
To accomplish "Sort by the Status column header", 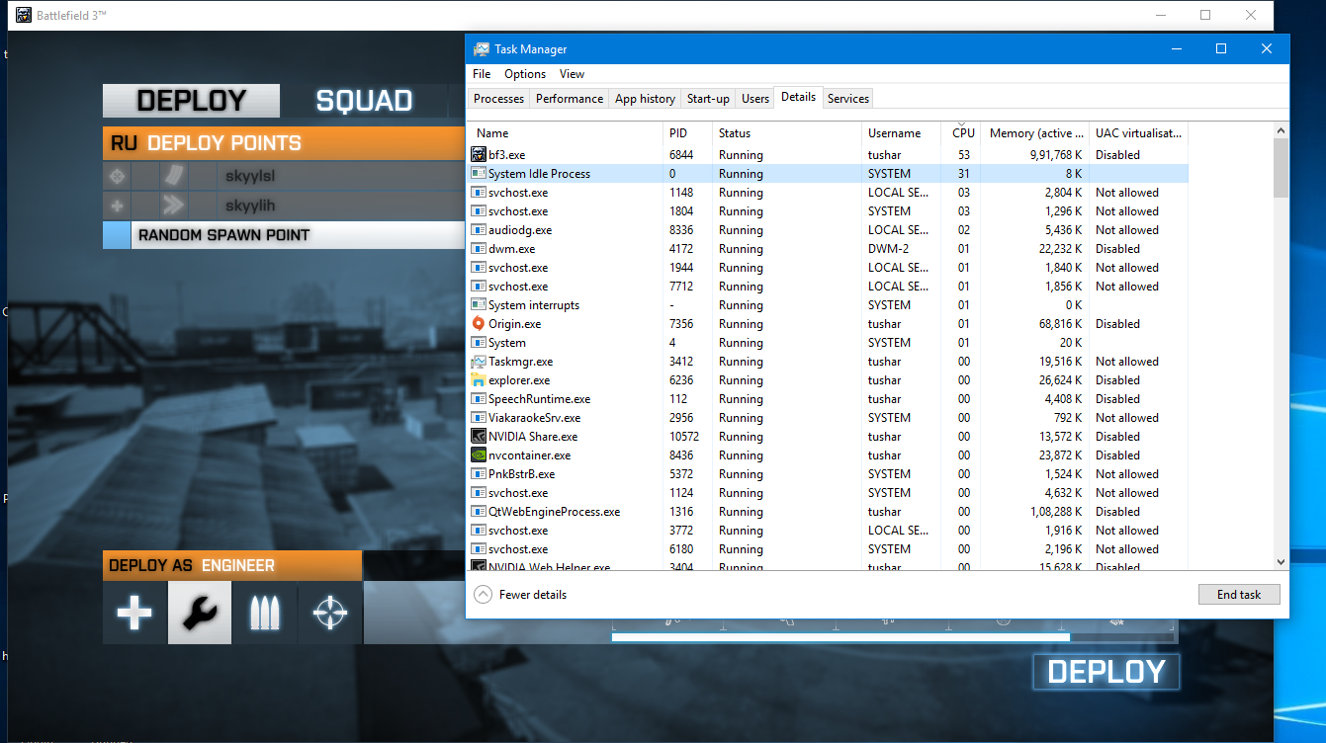I will [787, 133].
